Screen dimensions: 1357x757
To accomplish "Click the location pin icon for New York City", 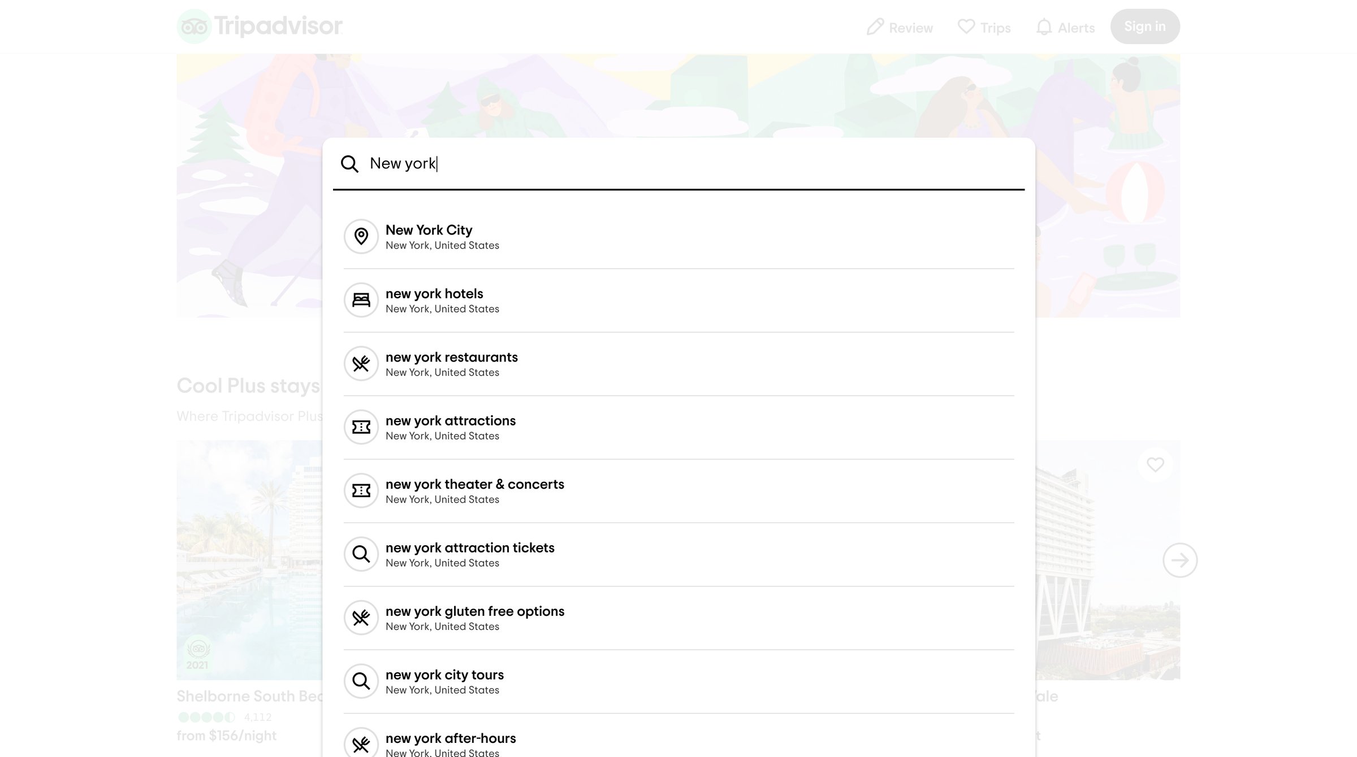I will 361,237.
